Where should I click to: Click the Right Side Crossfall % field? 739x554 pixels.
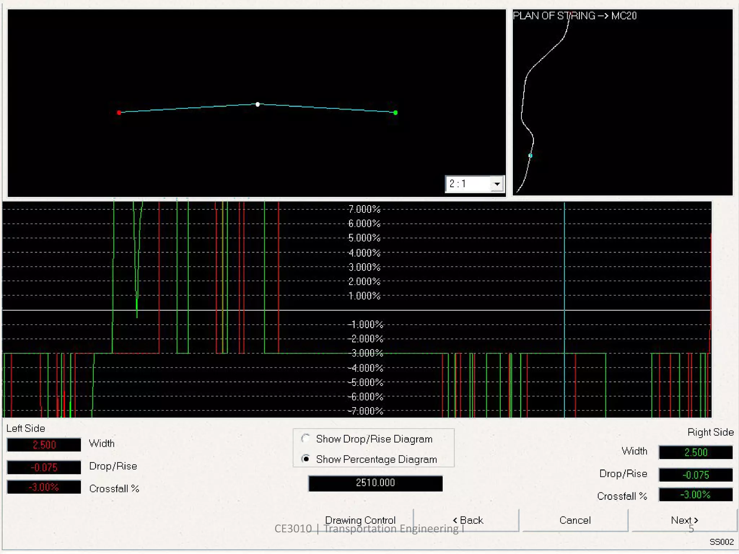pyautogui.click(x=695, y=494)
